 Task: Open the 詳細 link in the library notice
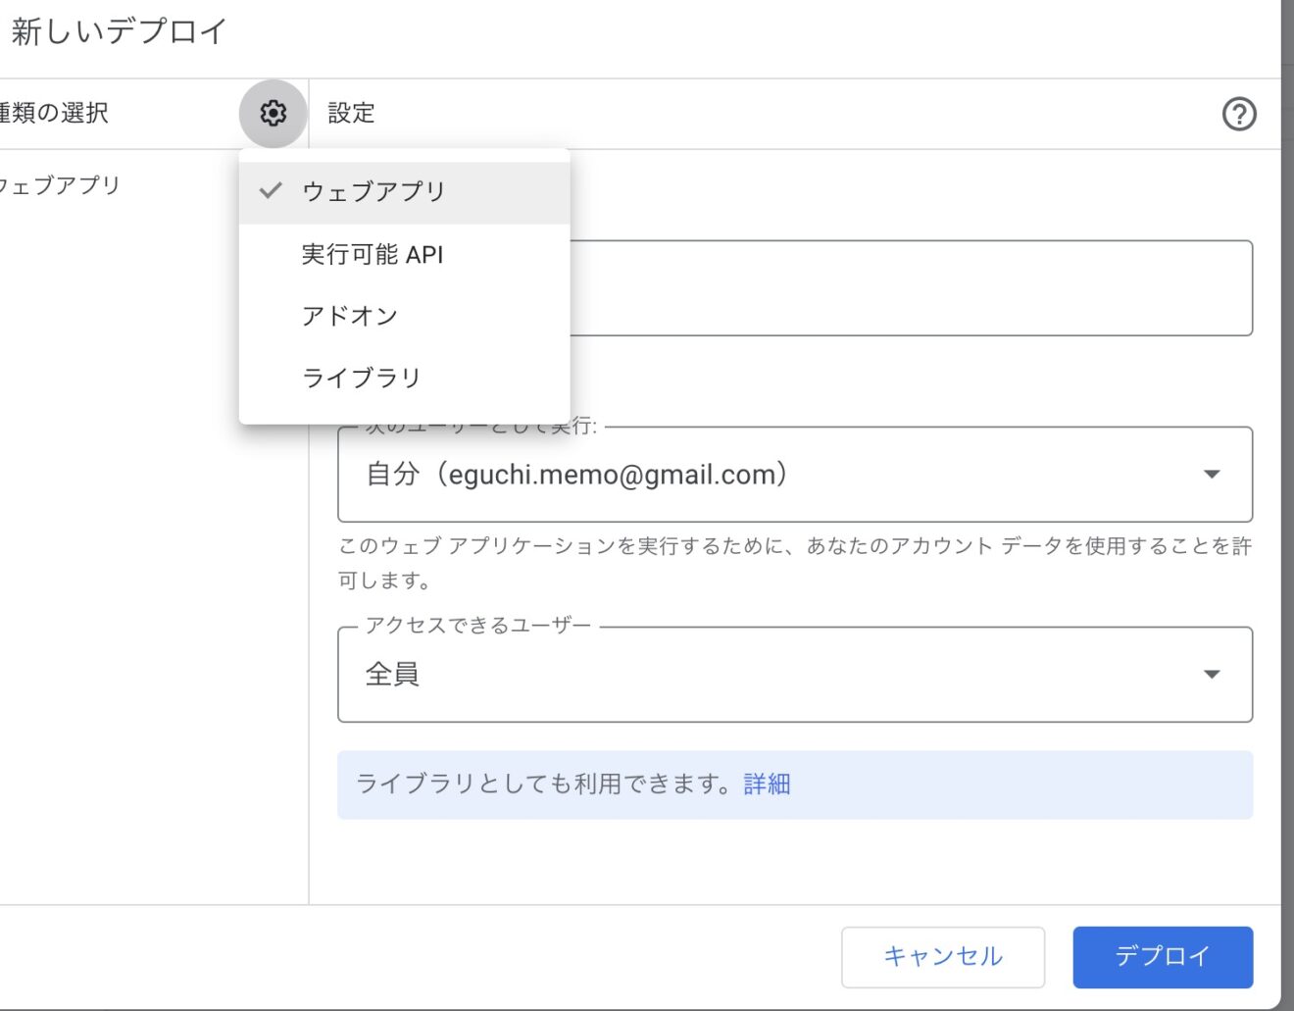point(765,784)
